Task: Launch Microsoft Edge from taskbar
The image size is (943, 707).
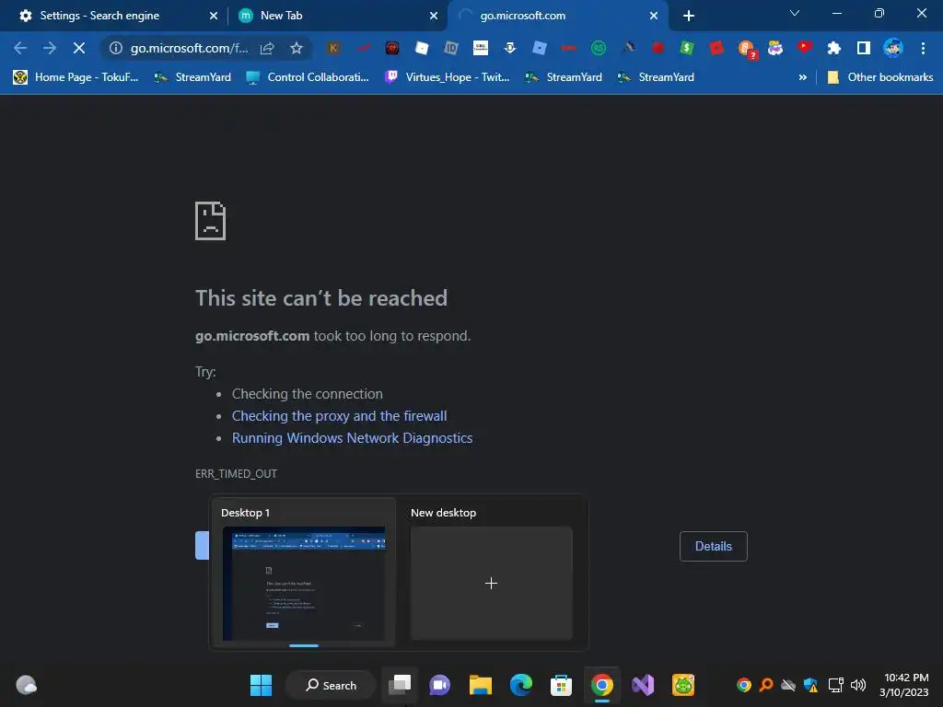Action: click(x=521, y=685)
